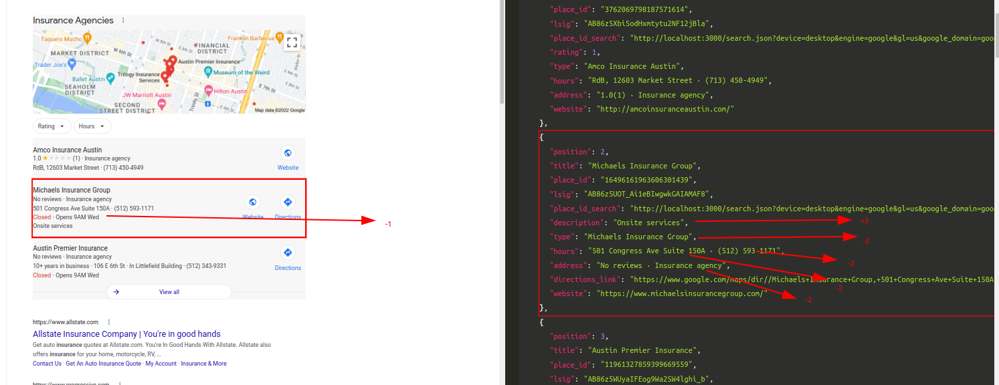The image size is (999, 385).
Task: Click the Trilogy Insurance Services map pin
Action: (165, 77)
